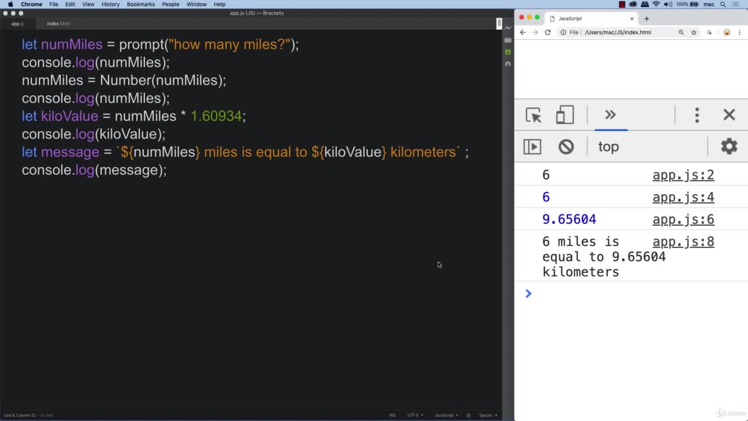The image size is (748, 421).
Task: Click the '6 miles is equal to' console message
Action: pos(604,257)
